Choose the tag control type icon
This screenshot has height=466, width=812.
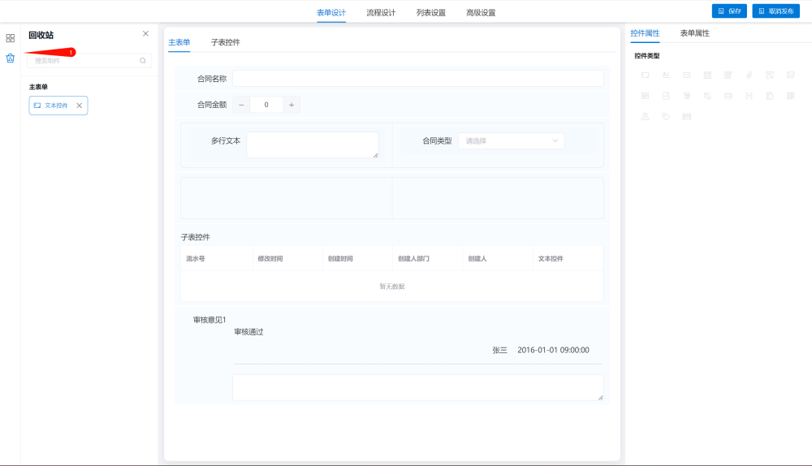pos(666,116)
